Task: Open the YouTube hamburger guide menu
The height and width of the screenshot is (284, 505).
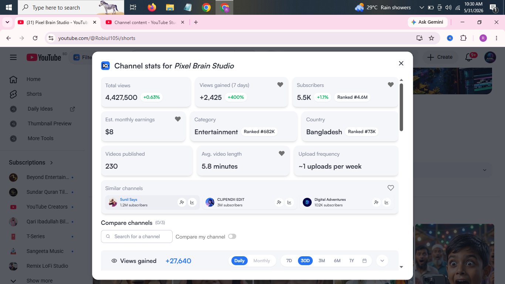Action: pyautogui.click(x=13, y=57)
